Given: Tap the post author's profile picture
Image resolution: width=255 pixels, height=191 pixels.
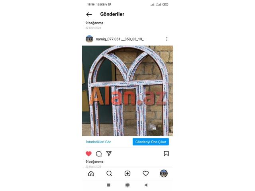Looking at the screenshot, I should pos(89,39).
